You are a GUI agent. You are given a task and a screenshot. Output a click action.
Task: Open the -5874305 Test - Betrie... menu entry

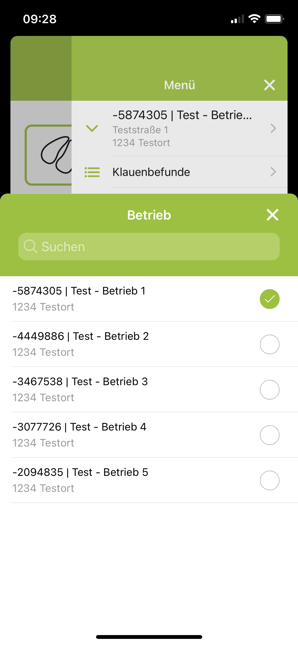click(182, 128)
